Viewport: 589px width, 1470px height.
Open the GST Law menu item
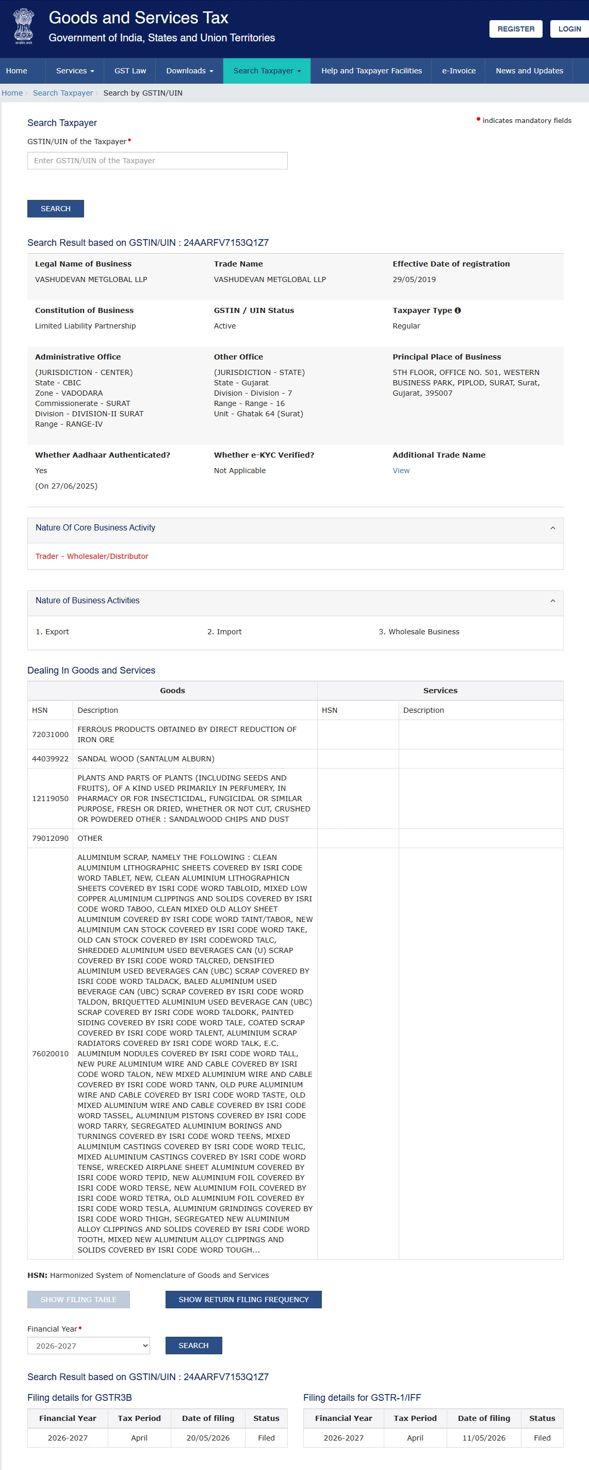130,71
